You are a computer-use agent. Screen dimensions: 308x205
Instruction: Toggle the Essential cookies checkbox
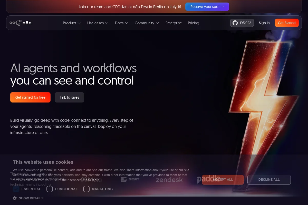tap(16, 189)
